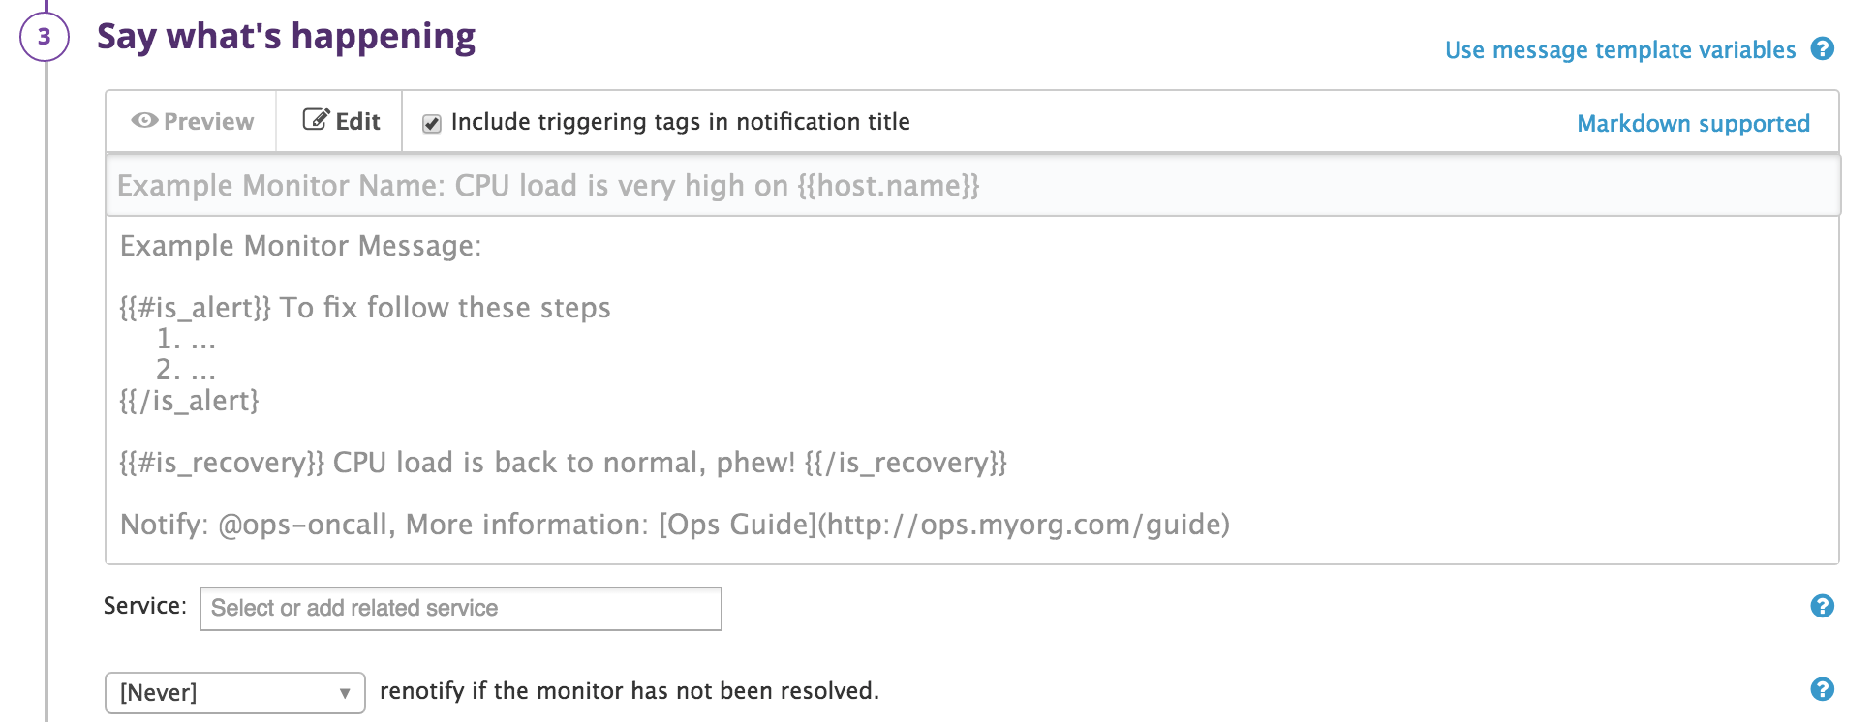Click the 'Include triggering tags in notification title' label
The height and width of the screenshot is (722, 1875).
pyautogui.click(x=680, y=122)
